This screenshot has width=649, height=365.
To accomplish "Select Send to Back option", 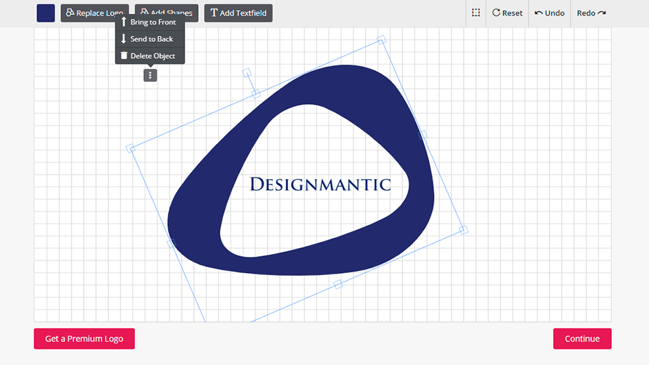I will [x=149, y=39].
